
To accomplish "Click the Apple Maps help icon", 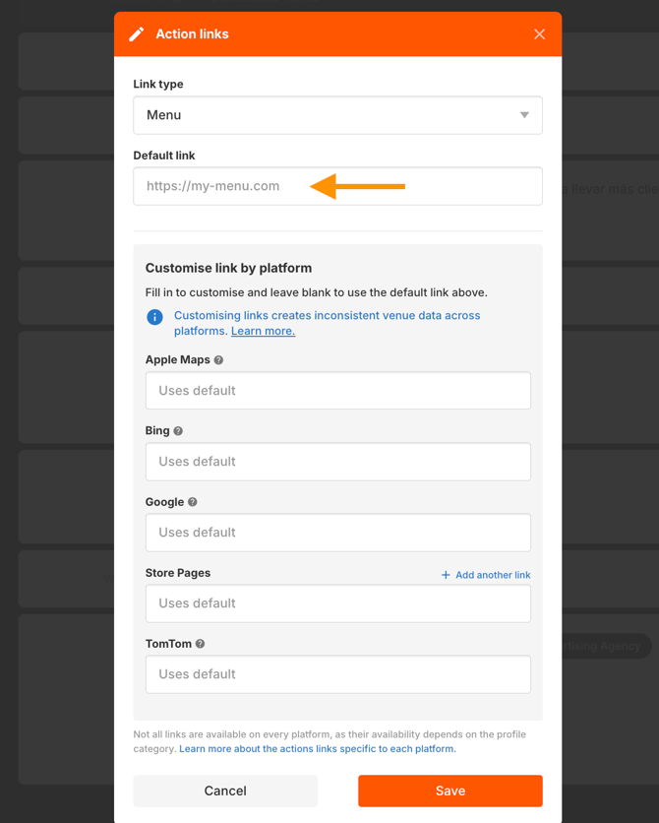I will pos(218,360).
